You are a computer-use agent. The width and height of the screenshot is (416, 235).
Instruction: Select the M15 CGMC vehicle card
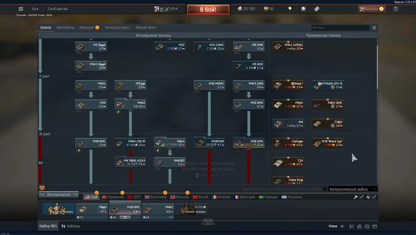pyautogui.click(x=209, y=47)
